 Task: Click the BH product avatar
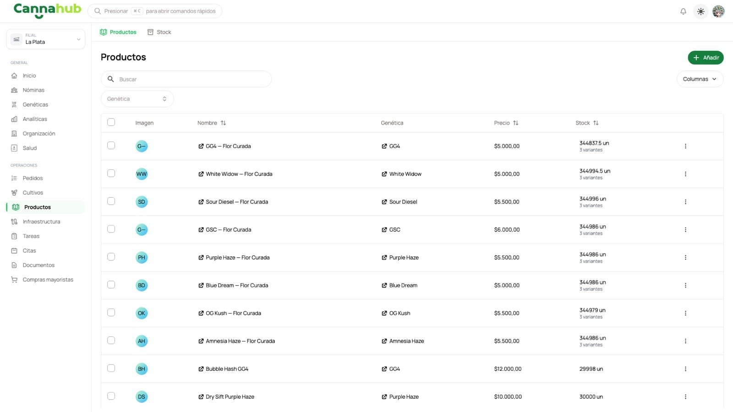[x=142, y=369]
